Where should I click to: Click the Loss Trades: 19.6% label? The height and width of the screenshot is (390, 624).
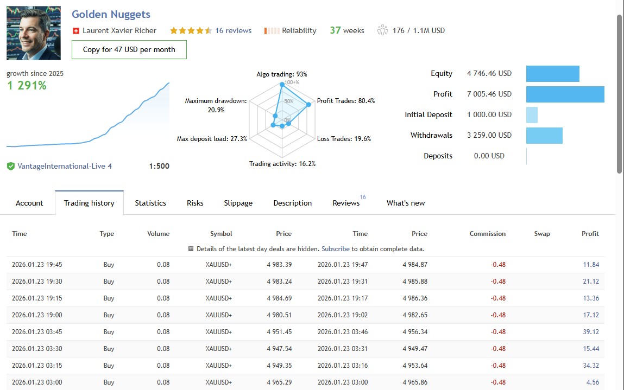pos(344,139)
